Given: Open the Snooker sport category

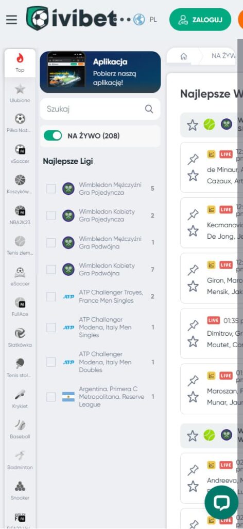Looking at the screenshot, I should point(20,491).
